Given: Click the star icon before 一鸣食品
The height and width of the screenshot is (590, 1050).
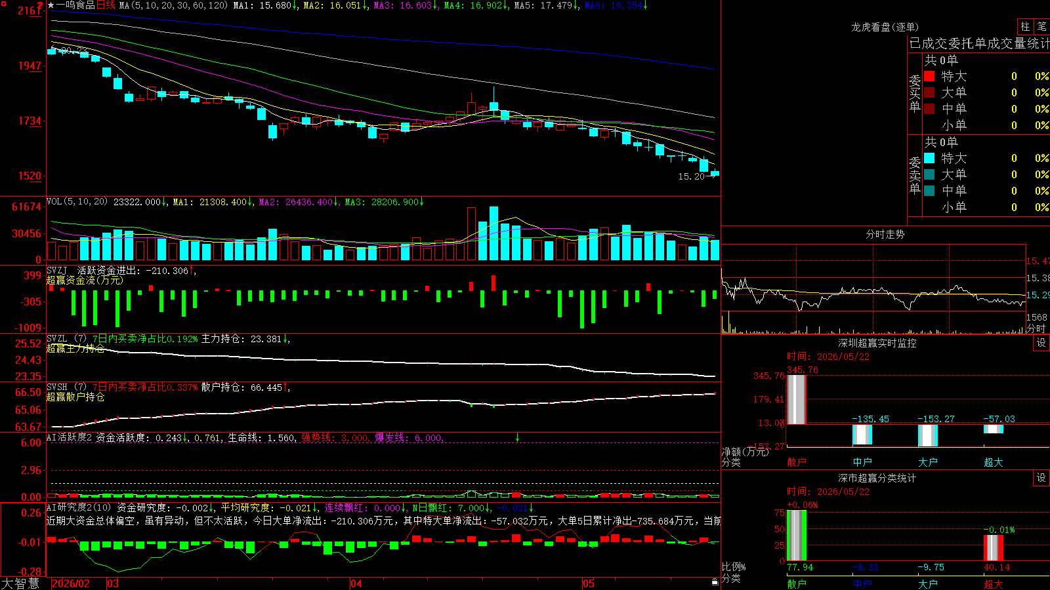Looking at the screenshot, I should click(51, 5).
